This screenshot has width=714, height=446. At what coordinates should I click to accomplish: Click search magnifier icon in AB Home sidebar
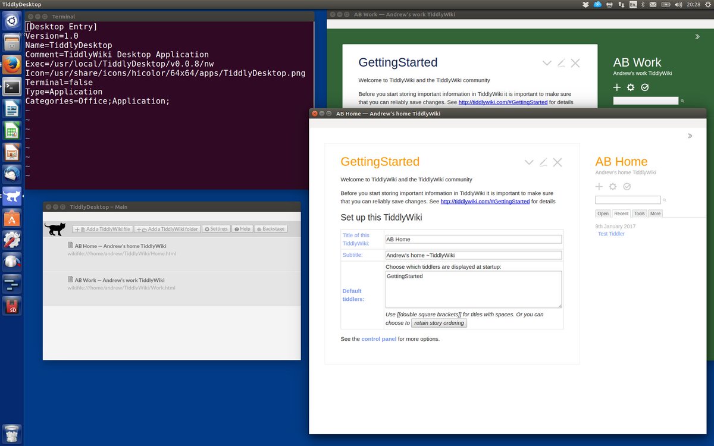point(665,200)
